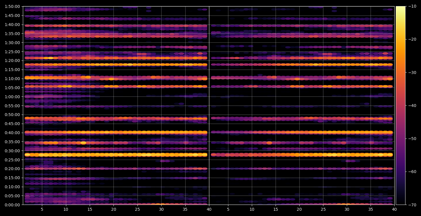
Task: Select the 1:30:00 time axis label
Action: (x=12, y=42)
